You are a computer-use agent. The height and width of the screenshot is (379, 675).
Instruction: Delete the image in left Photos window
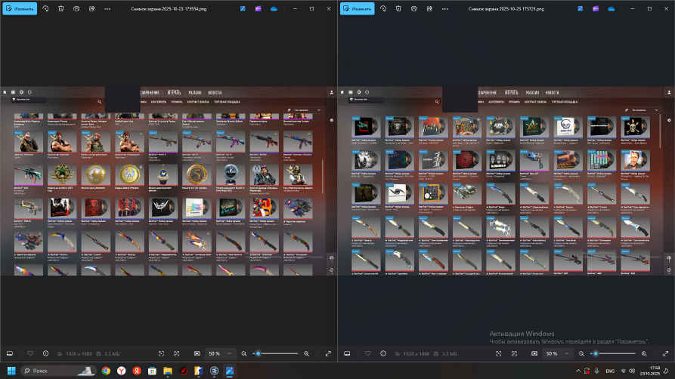(x=61, y=8)
